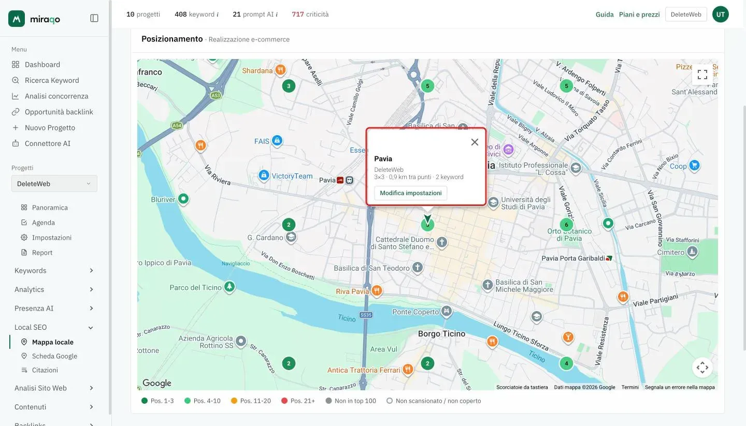This screenshot has width=746, height=426.
Task: Select the VictoryTeam map pin
Action: click(264, 175)
